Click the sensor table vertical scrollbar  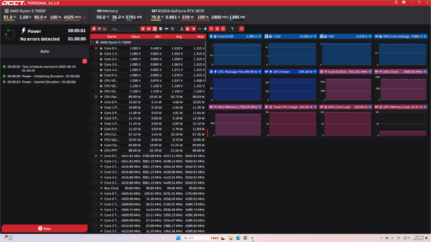tap(205, 61)
